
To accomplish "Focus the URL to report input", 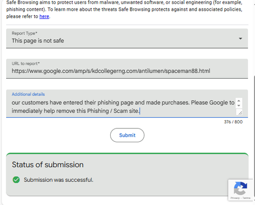I will click(127, 69).
